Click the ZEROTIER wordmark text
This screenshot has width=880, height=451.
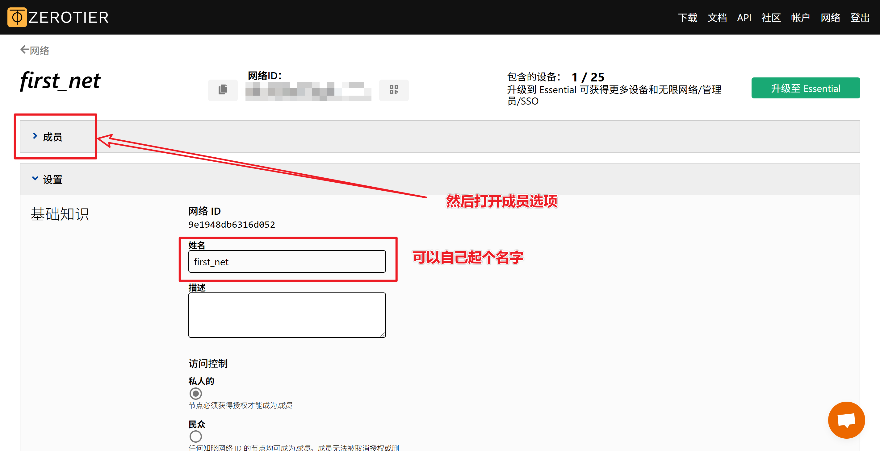pos(68,17)
